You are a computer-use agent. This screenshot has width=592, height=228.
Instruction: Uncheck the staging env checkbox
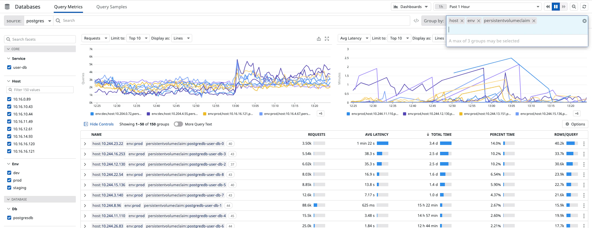[9, 188]
